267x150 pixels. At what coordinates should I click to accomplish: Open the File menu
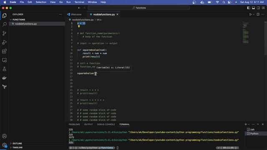pos(22,2)
